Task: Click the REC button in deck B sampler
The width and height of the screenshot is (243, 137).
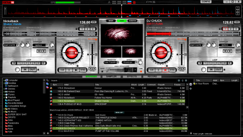Action: pos(238,51)
